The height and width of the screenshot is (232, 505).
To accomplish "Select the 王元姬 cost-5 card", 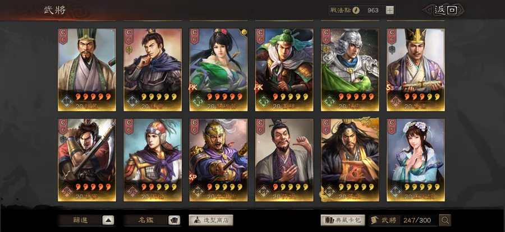I will coord(416,160).
